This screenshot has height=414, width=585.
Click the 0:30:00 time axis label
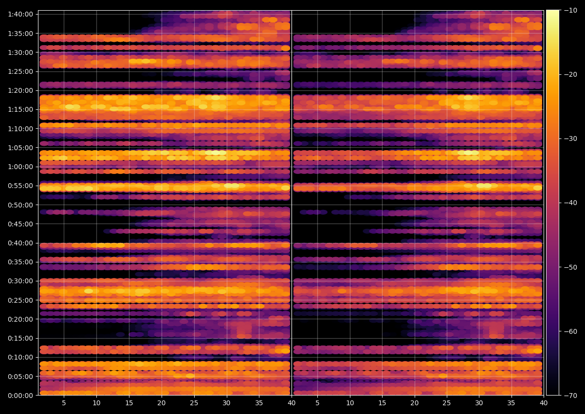click(x=20, y=281)
